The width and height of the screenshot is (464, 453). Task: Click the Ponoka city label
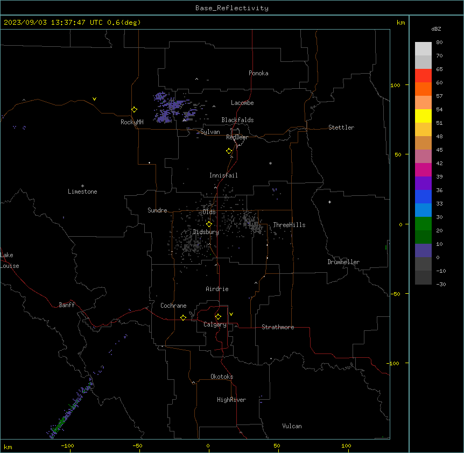[258, 73]
